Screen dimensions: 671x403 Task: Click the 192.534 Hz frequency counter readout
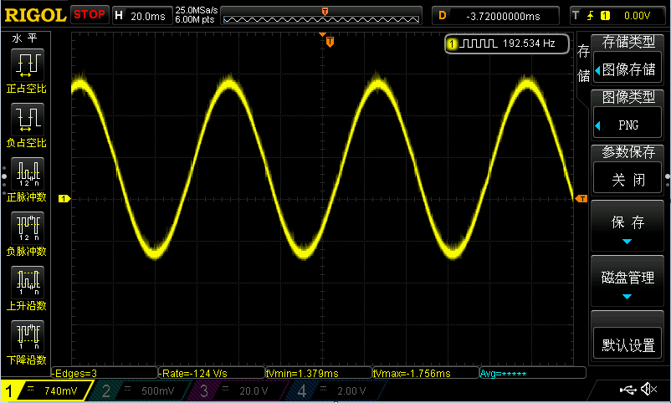coord(529,43)
